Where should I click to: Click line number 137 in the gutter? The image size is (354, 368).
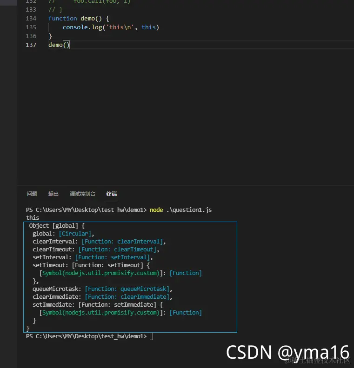(31, 45)
